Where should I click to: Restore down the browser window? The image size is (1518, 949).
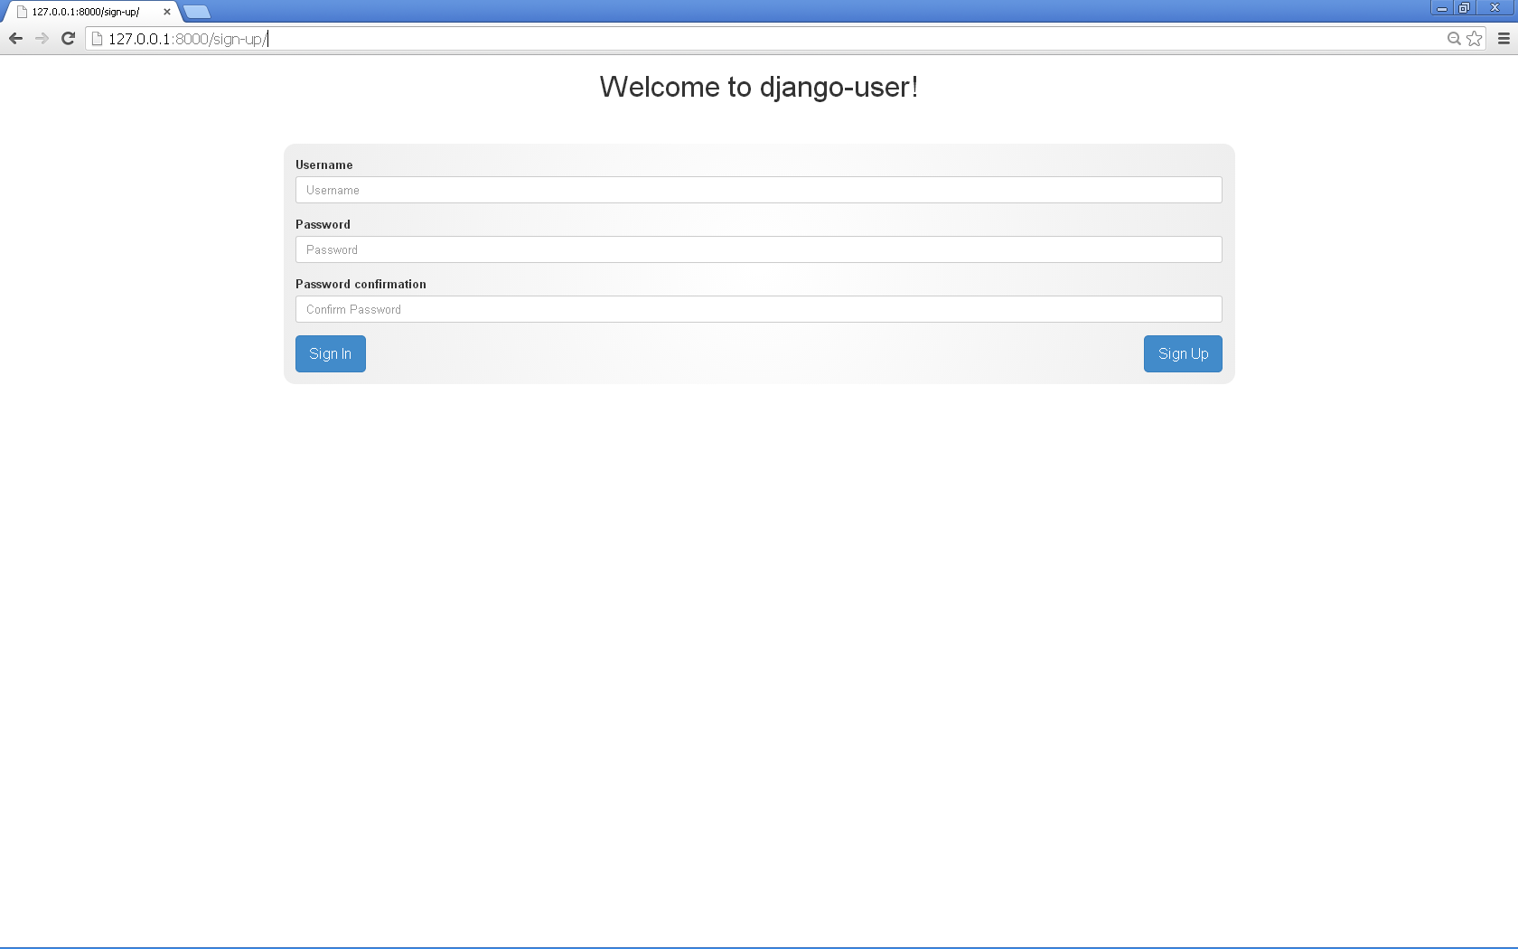tap(1464, 7)
